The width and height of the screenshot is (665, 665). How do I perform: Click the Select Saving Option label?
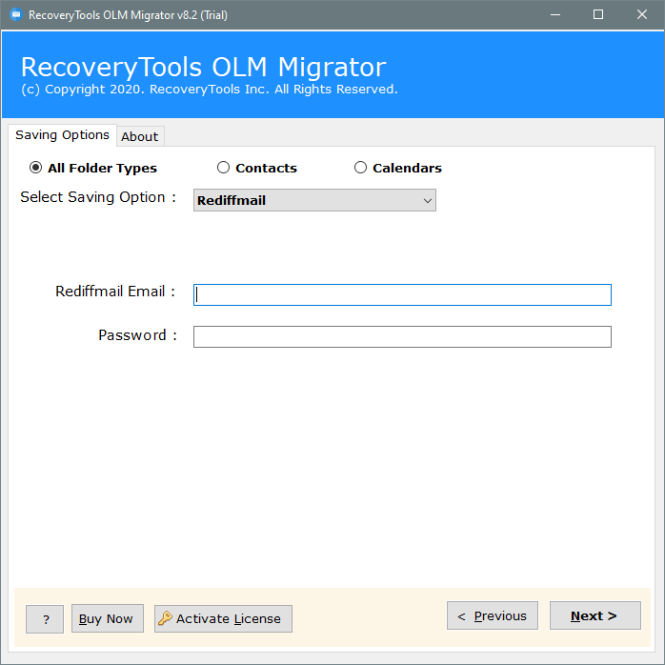98,197
